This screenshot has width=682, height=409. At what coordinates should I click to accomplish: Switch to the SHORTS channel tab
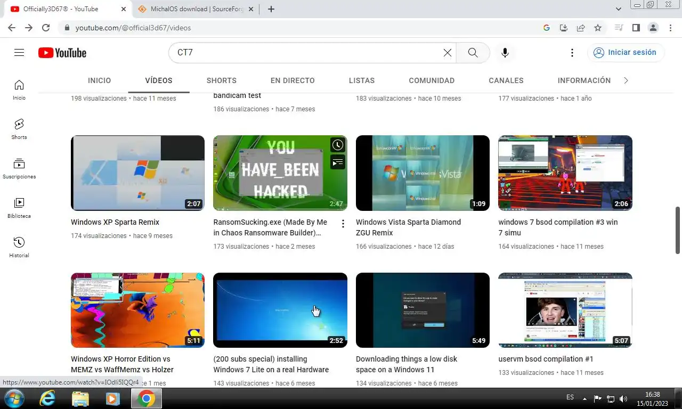tap(222, 80)
